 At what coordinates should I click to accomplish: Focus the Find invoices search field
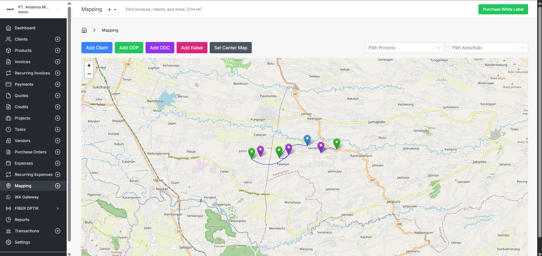[164, 9]
